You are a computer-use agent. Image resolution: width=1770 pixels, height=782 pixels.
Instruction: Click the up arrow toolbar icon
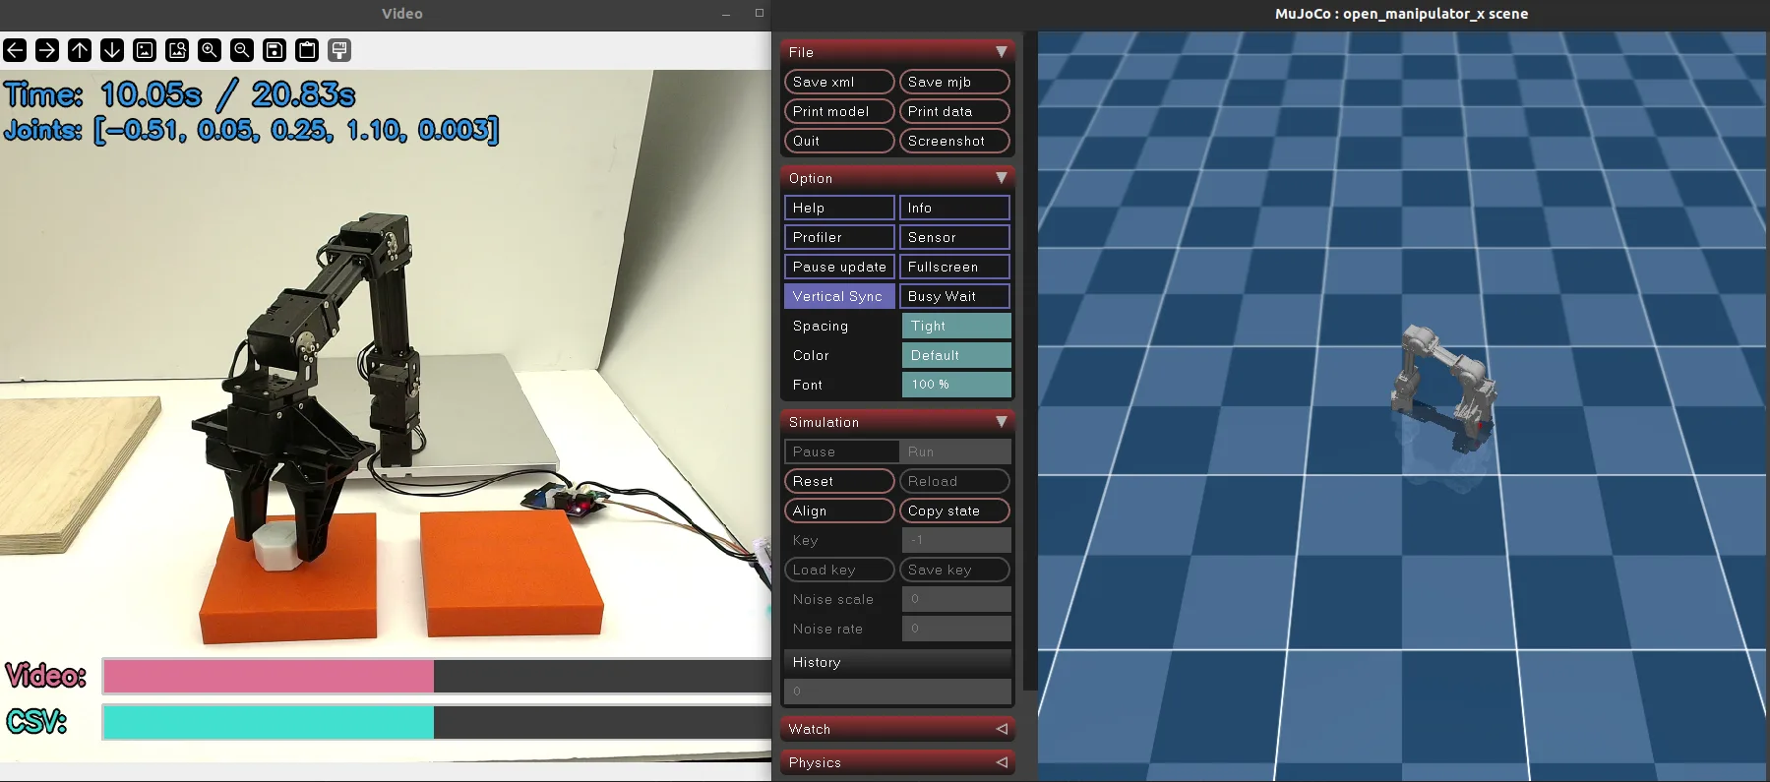click(80, 50)
